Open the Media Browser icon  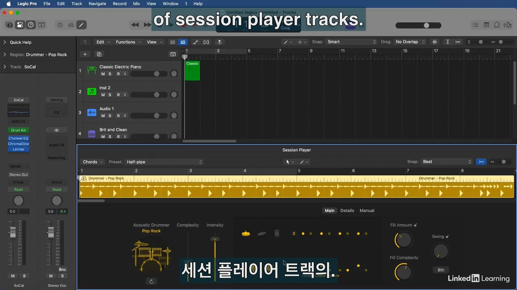pyautogui.click(x=508, y=25)
